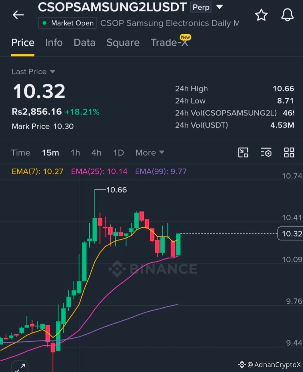
Task: Click the EMA(7): 10.27 indicator label
Action: tap(37, 171)
